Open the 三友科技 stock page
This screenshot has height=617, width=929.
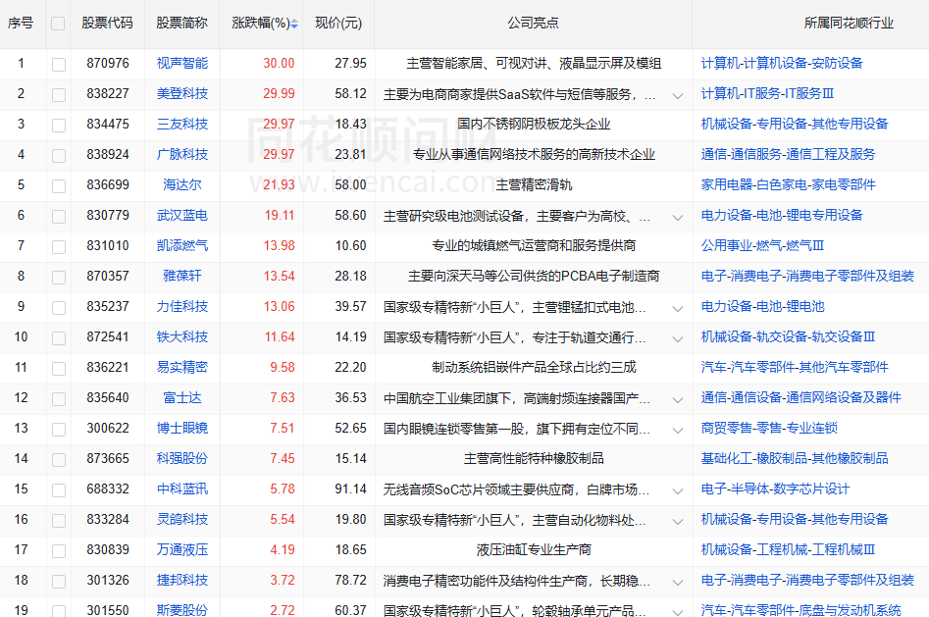[x=182, y=124]
